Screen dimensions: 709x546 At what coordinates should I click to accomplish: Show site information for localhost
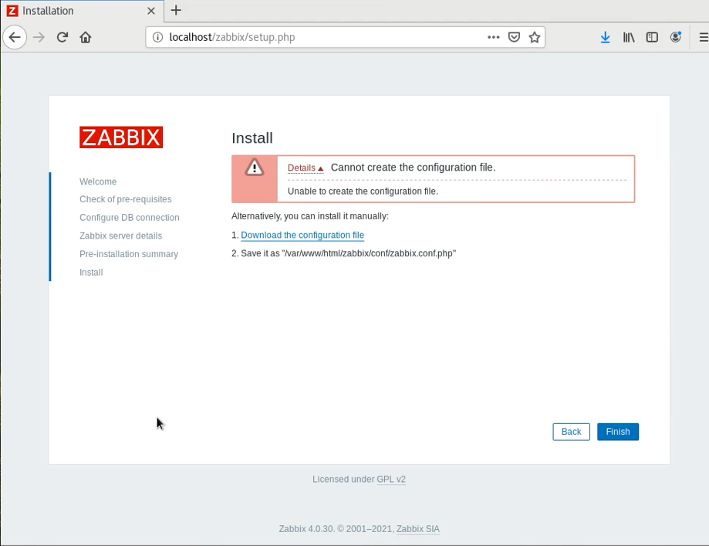(x=157, y=37)
